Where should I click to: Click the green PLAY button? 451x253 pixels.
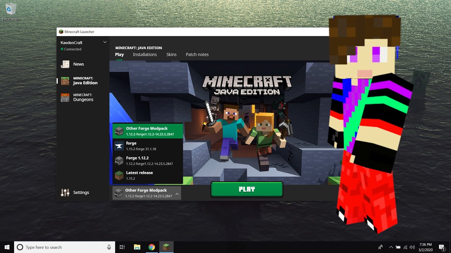click(247, 189)
